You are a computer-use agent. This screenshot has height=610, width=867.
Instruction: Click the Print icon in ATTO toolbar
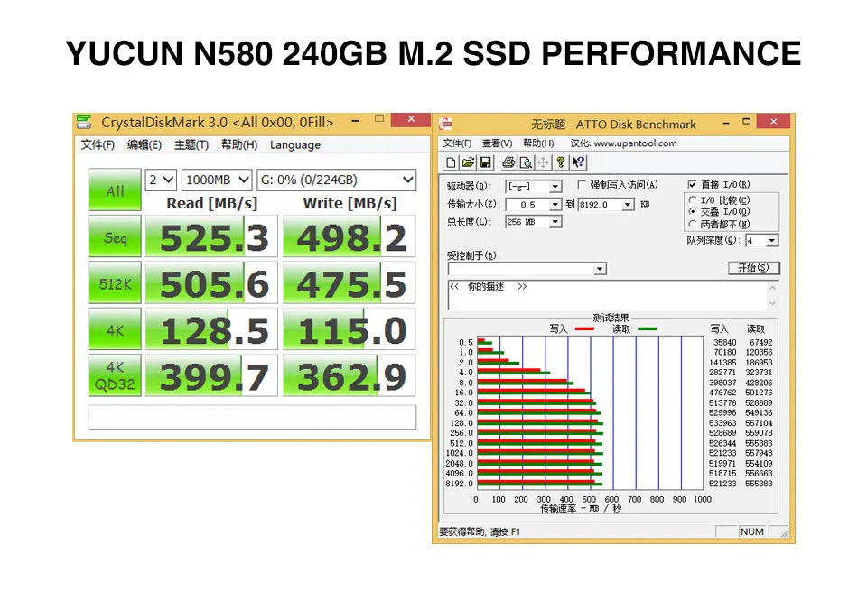pos(508,162)
